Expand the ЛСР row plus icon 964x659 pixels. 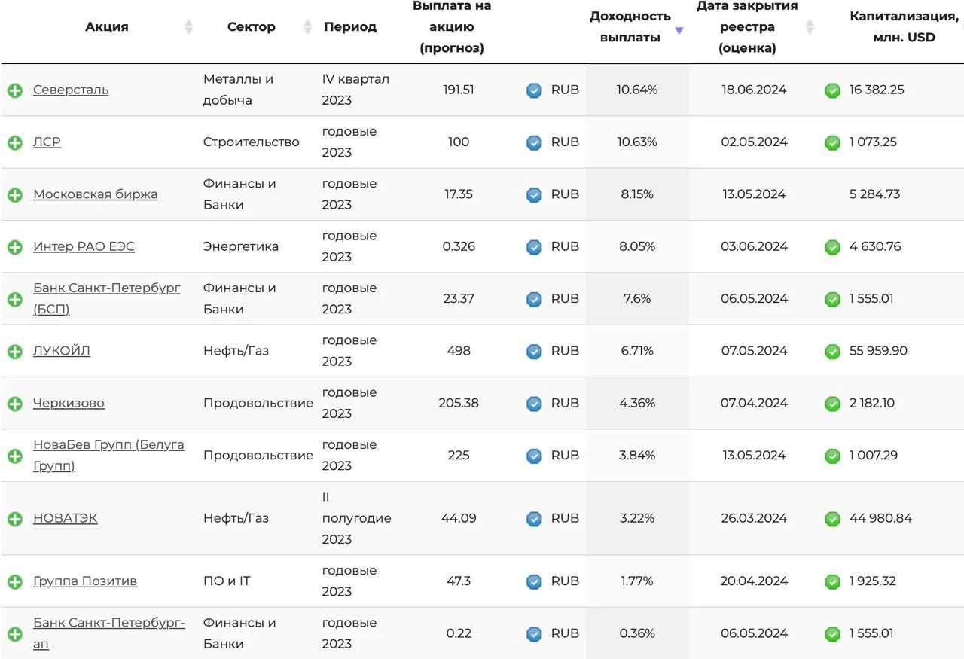pos(15,142)
